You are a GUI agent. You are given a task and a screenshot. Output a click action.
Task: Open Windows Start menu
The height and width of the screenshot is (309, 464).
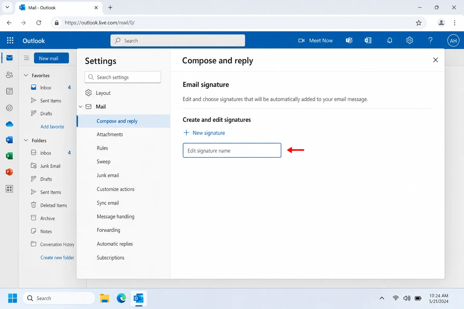pyautogui.click(x=12, y=298)
